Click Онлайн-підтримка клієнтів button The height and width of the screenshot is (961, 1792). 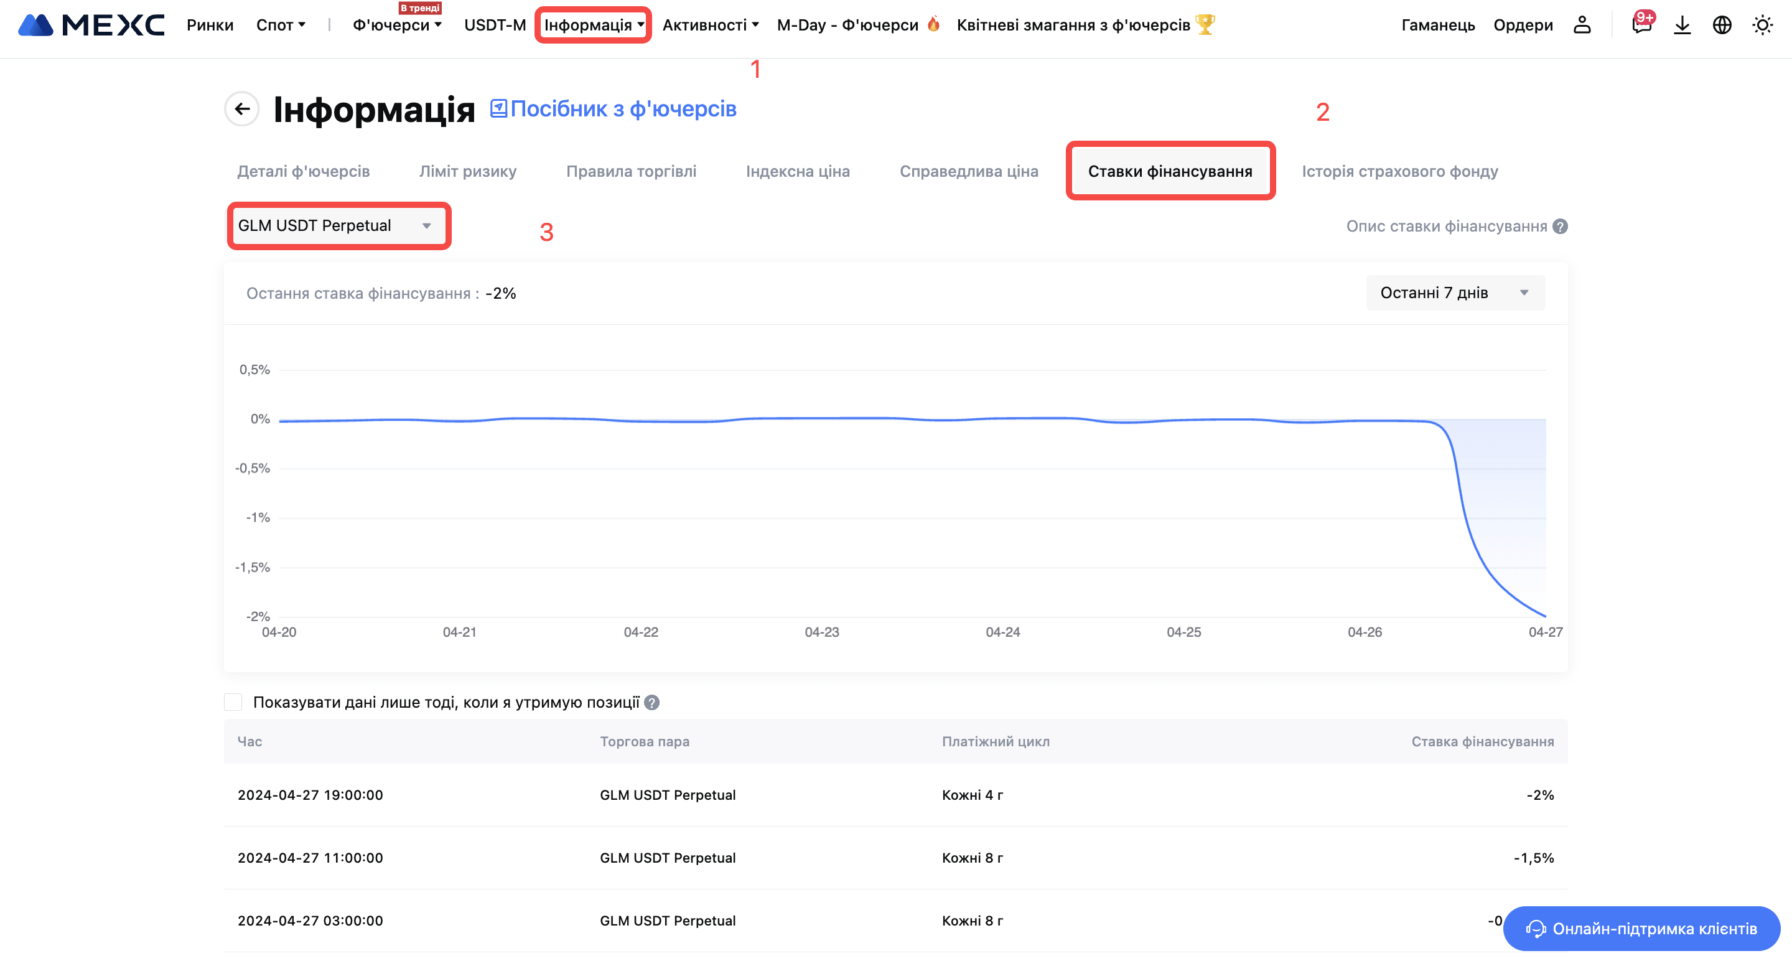tap(1641, 928)
